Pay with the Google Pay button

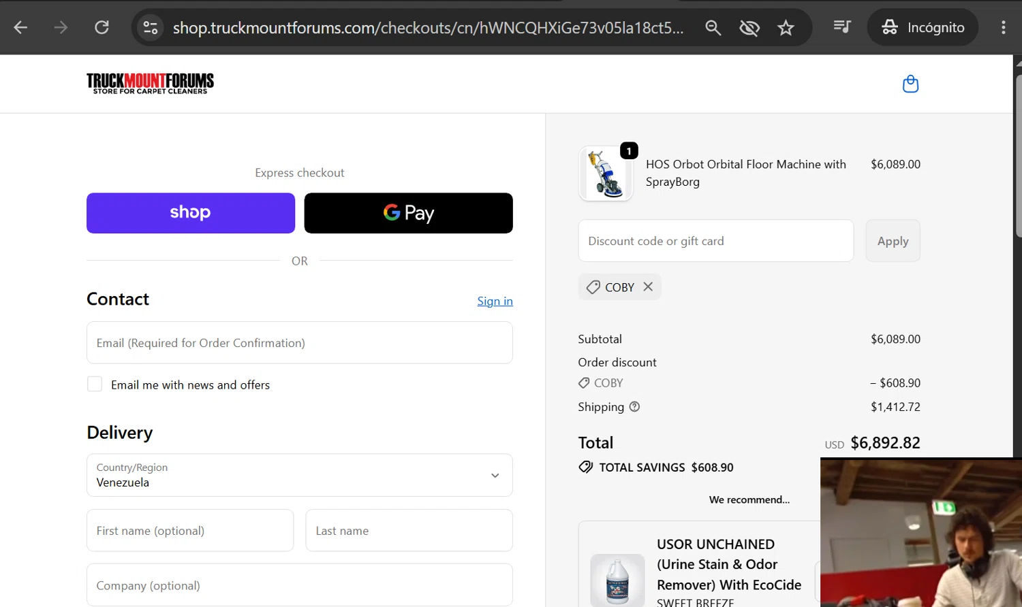(409, 213)
